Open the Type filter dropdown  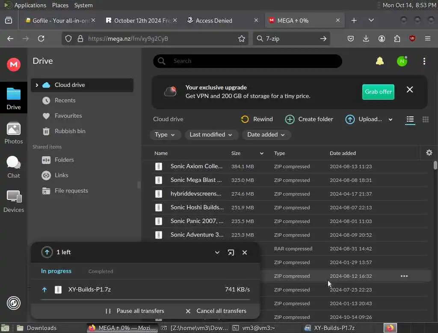(x=165, y=135)
